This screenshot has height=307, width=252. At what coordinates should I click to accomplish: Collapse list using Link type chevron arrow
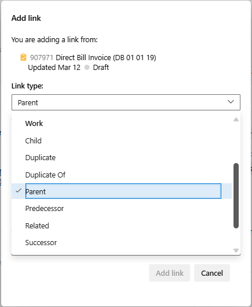(x=231, y=102)
